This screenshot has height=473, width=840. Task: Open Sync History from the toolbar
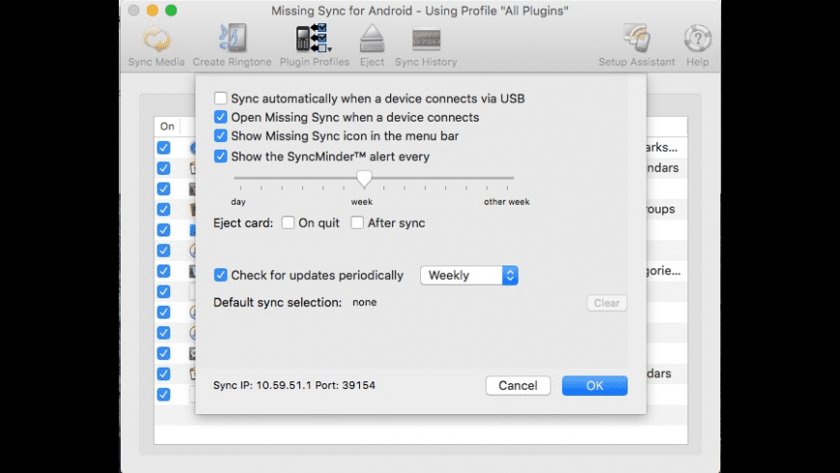click(426, 40)
